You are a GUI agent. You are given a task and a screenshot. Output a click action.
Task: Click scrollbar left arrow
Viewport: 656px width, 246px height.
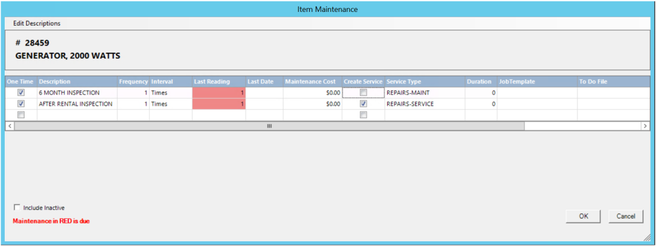(10, 126)
